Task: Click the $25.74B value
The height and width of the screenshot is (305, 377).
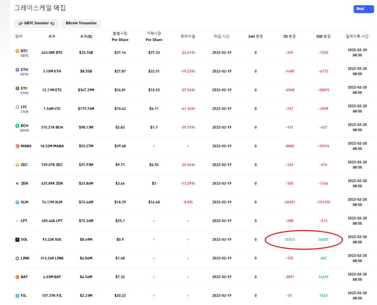Action: (x=86, y=53)
